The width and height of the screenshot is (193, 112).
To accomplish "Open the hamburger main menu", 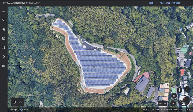I will (x=4, y=11).
